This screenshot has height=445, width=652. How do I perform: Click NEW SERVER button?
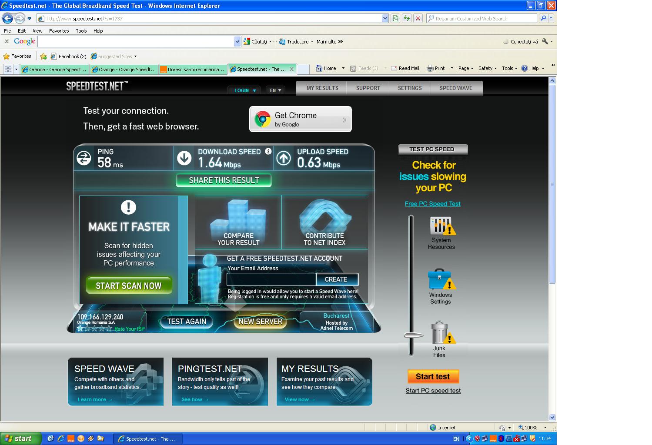261,322
